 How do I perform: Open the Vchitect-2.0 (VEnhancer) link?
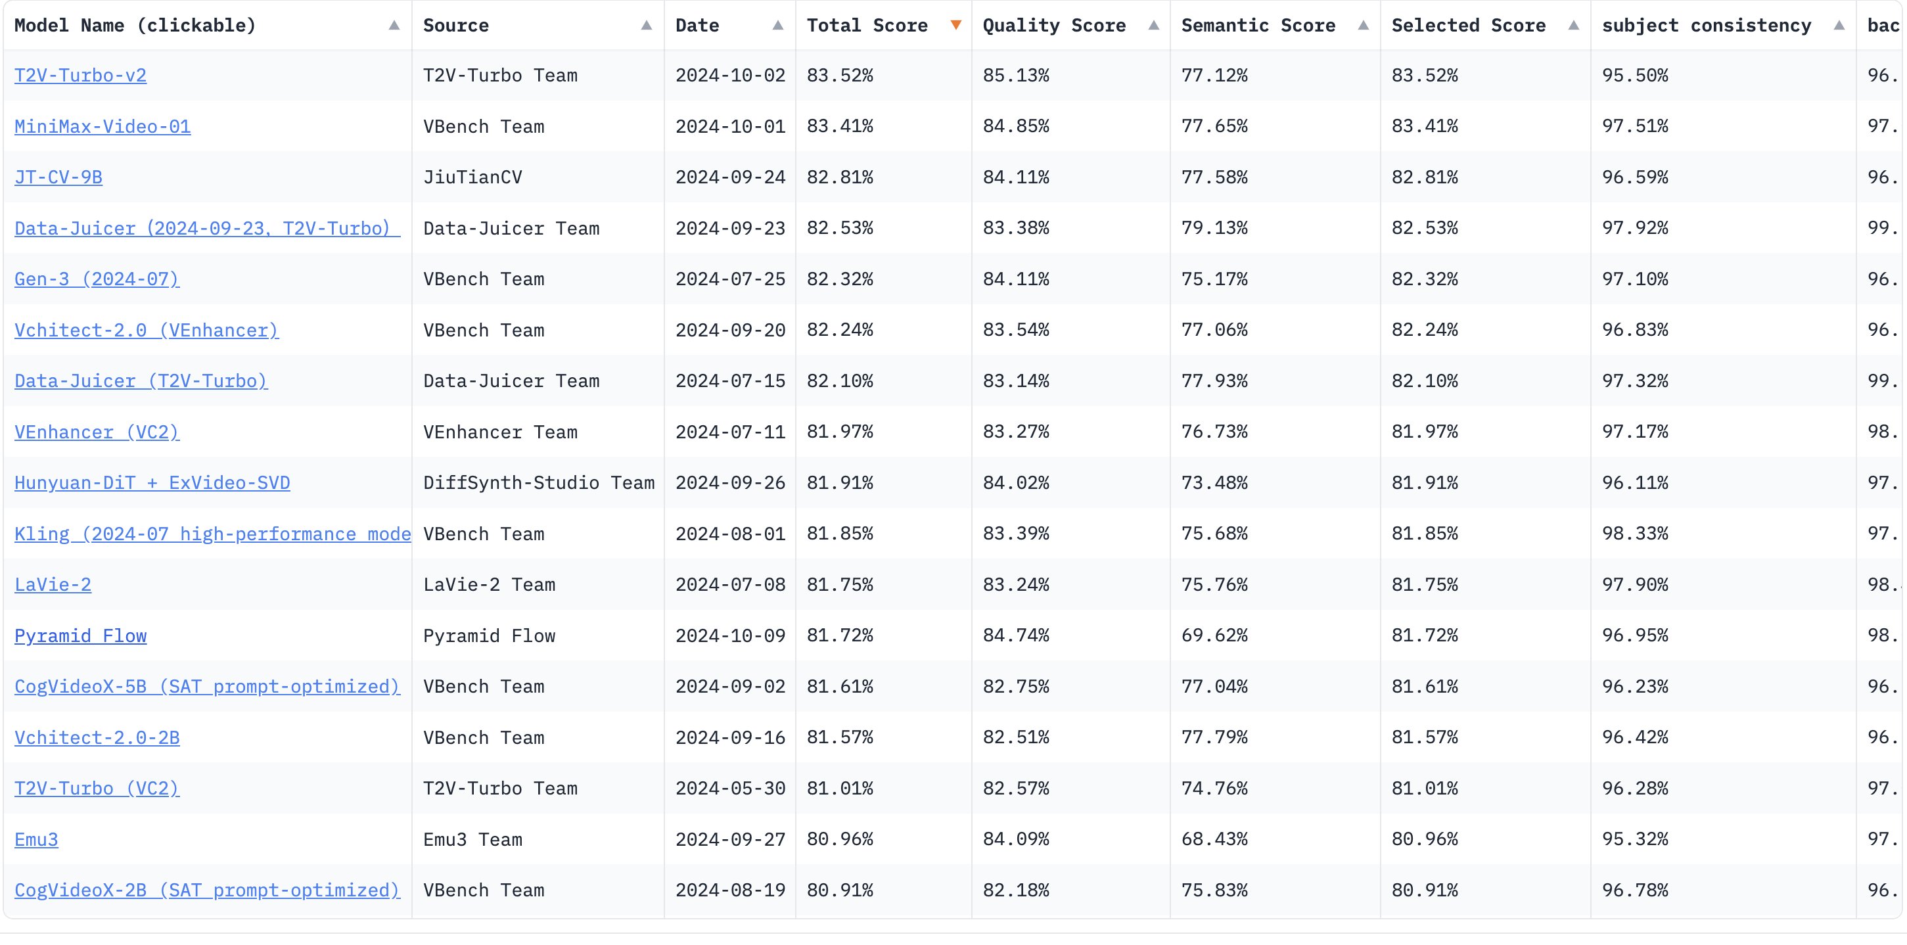147,331
